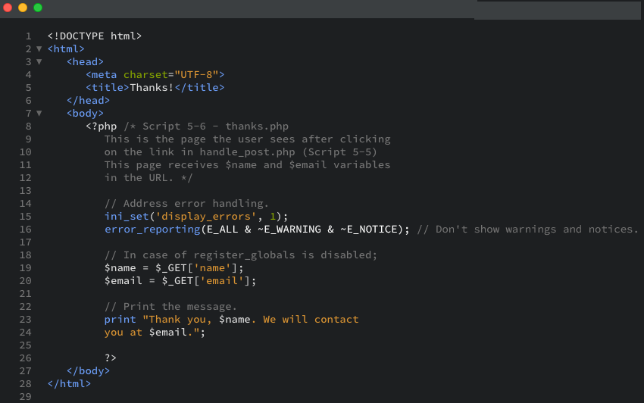Collapse the head tag fold arrow on line 3
Viewport: 644px width, 403px height.
tap(39, 61)
